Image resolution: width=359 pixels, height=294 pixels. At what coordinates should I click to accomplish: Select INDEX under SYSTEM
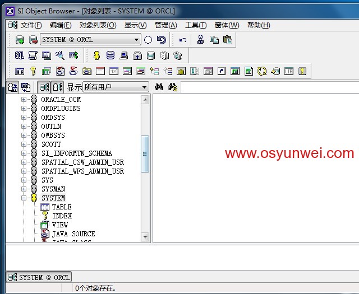62,216
